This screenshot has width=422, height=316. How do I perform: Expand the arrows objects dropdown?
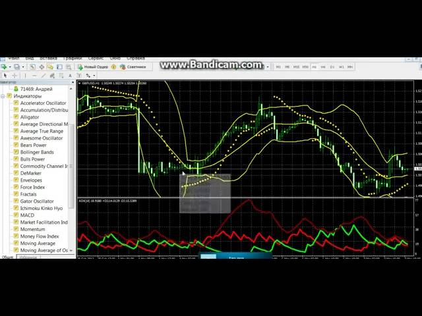click(94, 76)
